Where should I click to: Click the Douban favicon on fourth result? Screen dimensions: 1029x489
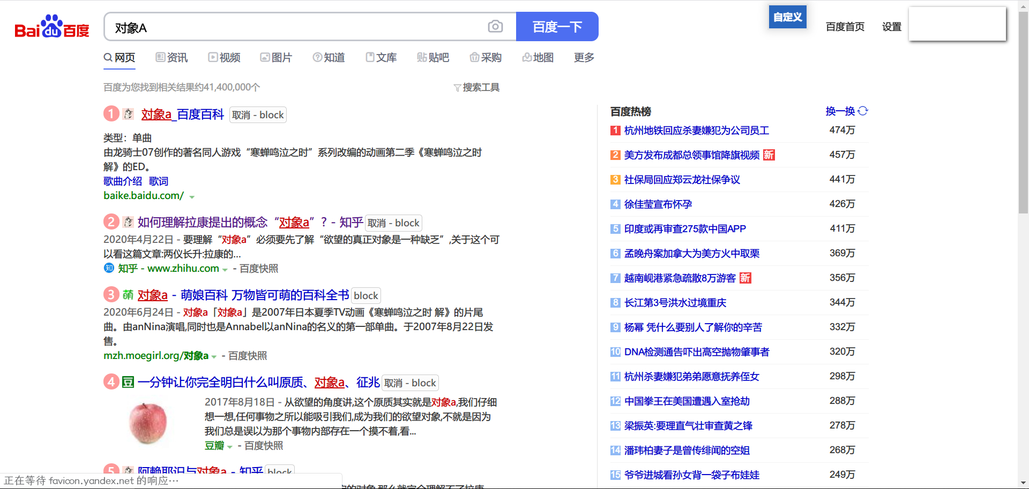click(128, 382)
